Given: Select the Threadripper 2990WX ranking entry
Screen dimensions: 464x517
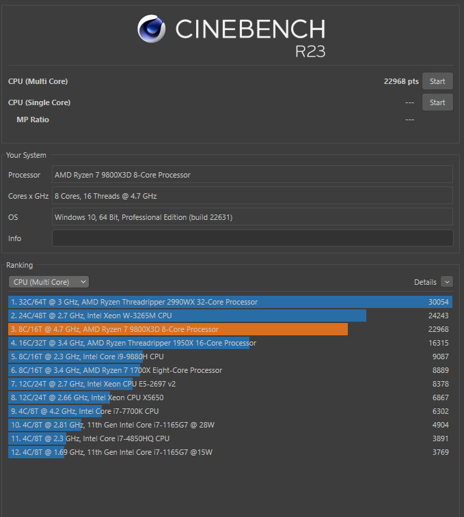Looking at the screenshot, I should click(230, 302).
